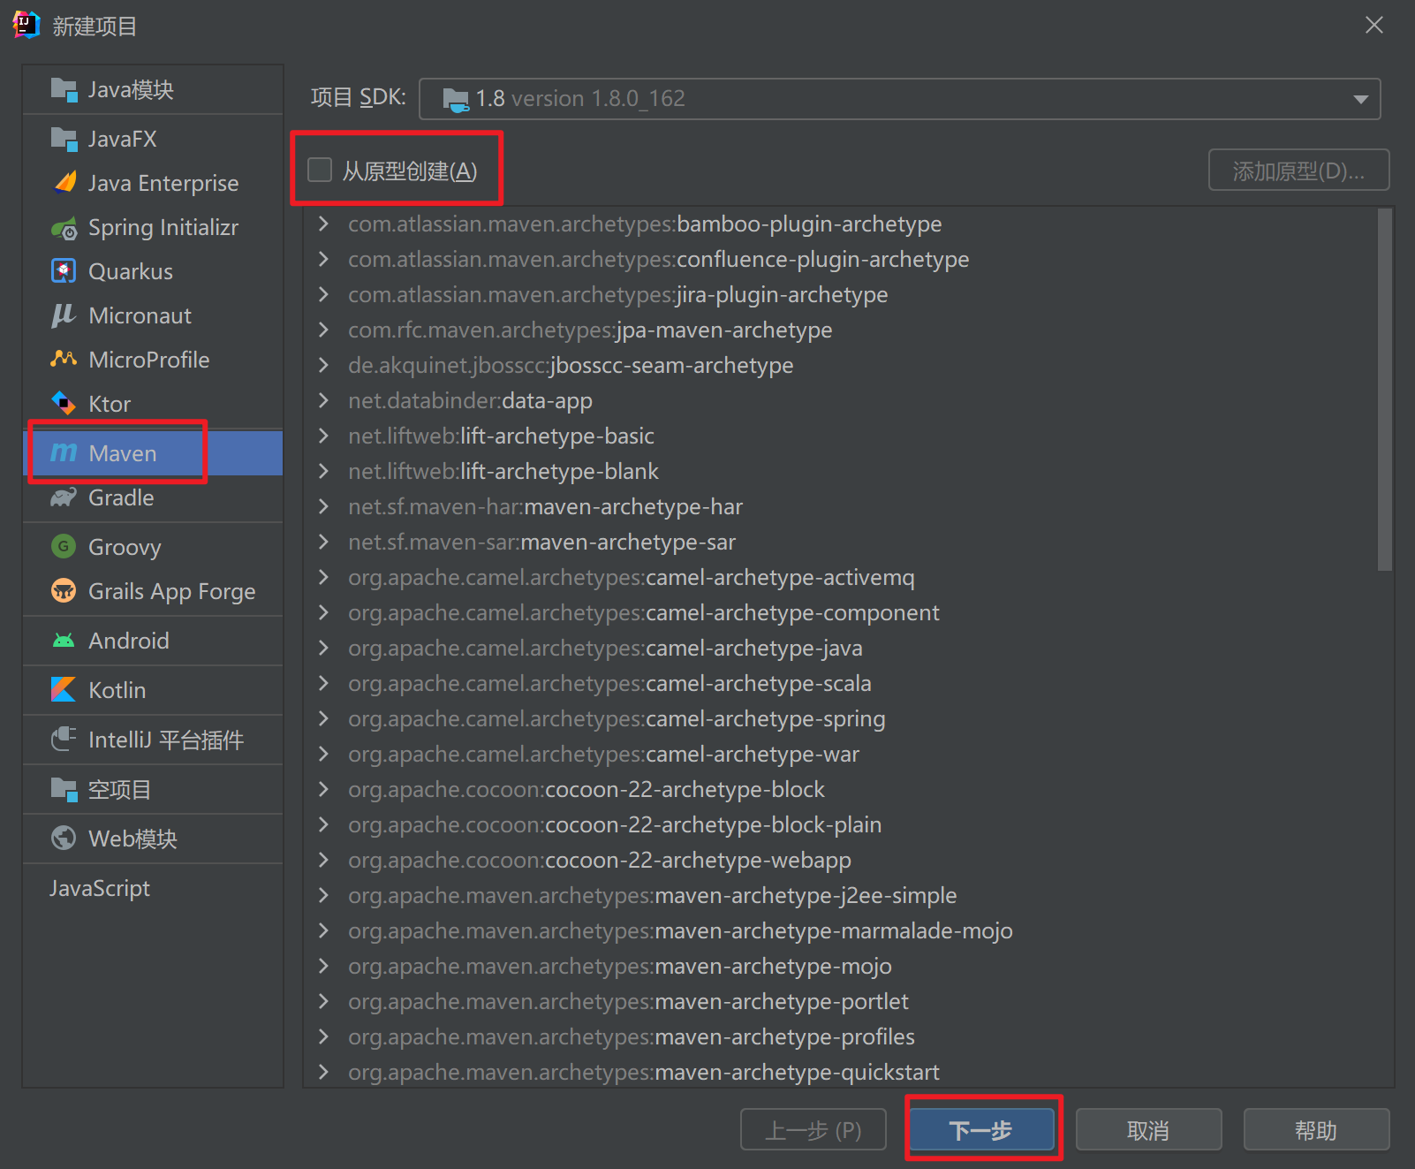
Task: Enable the 从原型创建 checkbox
Action: (x=320, y=170)
